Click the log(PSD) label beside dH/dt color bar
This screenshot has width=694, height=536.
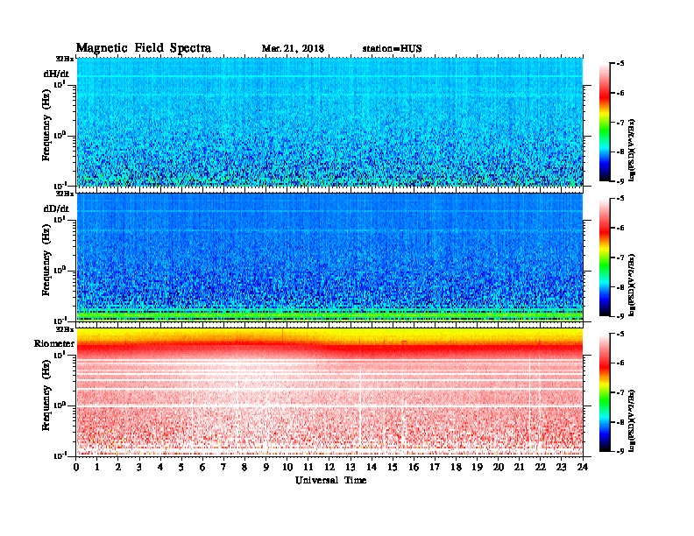(x=632, y=150)
